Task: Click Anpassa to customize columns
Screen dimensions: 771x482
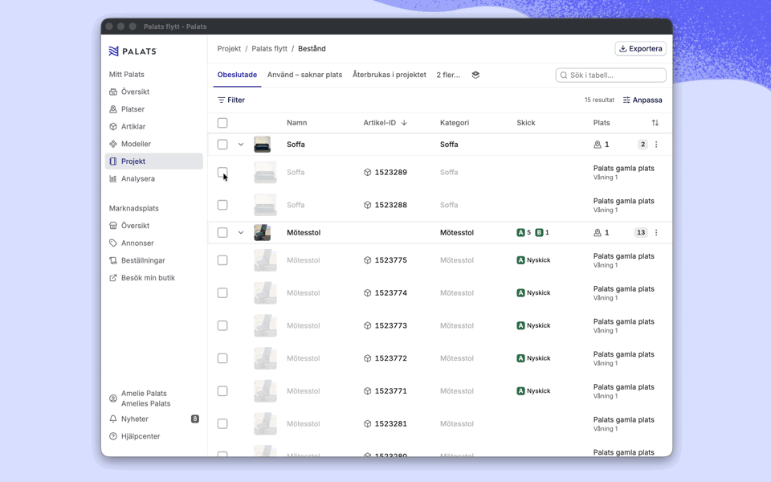Action: pos(642,100)
